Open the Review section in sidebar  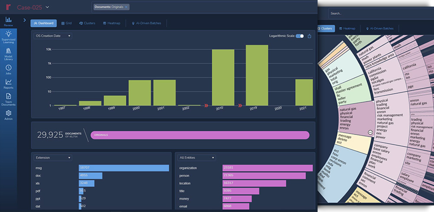click(8, 22)
